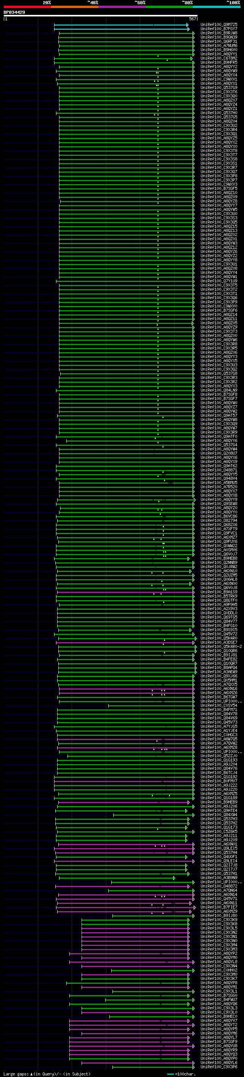Select the UniRef100_Q537G9 label
244x1077 pixels.
click(x=218, y=88)
